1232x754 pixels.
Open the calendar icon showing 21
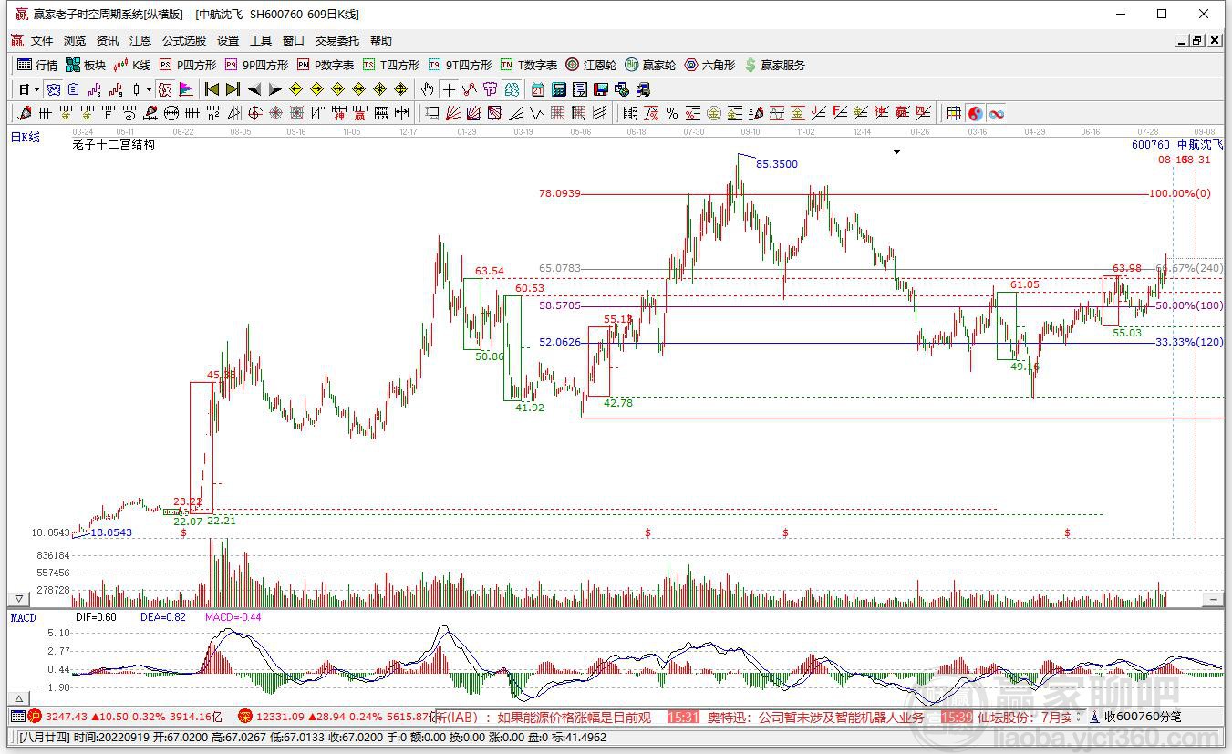pyautogui.click(x=538, y=89)
